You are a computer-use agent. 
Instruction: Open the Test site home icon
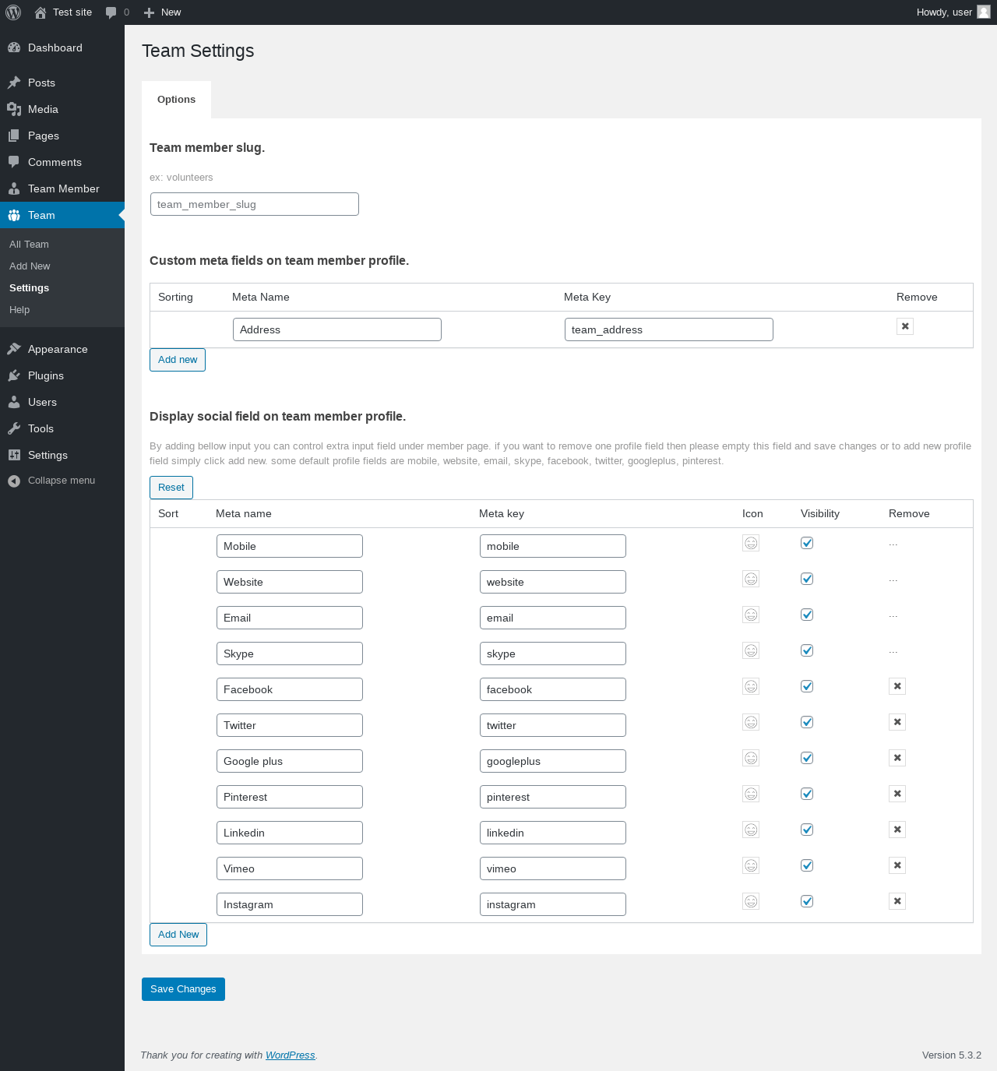click(41, 12)
